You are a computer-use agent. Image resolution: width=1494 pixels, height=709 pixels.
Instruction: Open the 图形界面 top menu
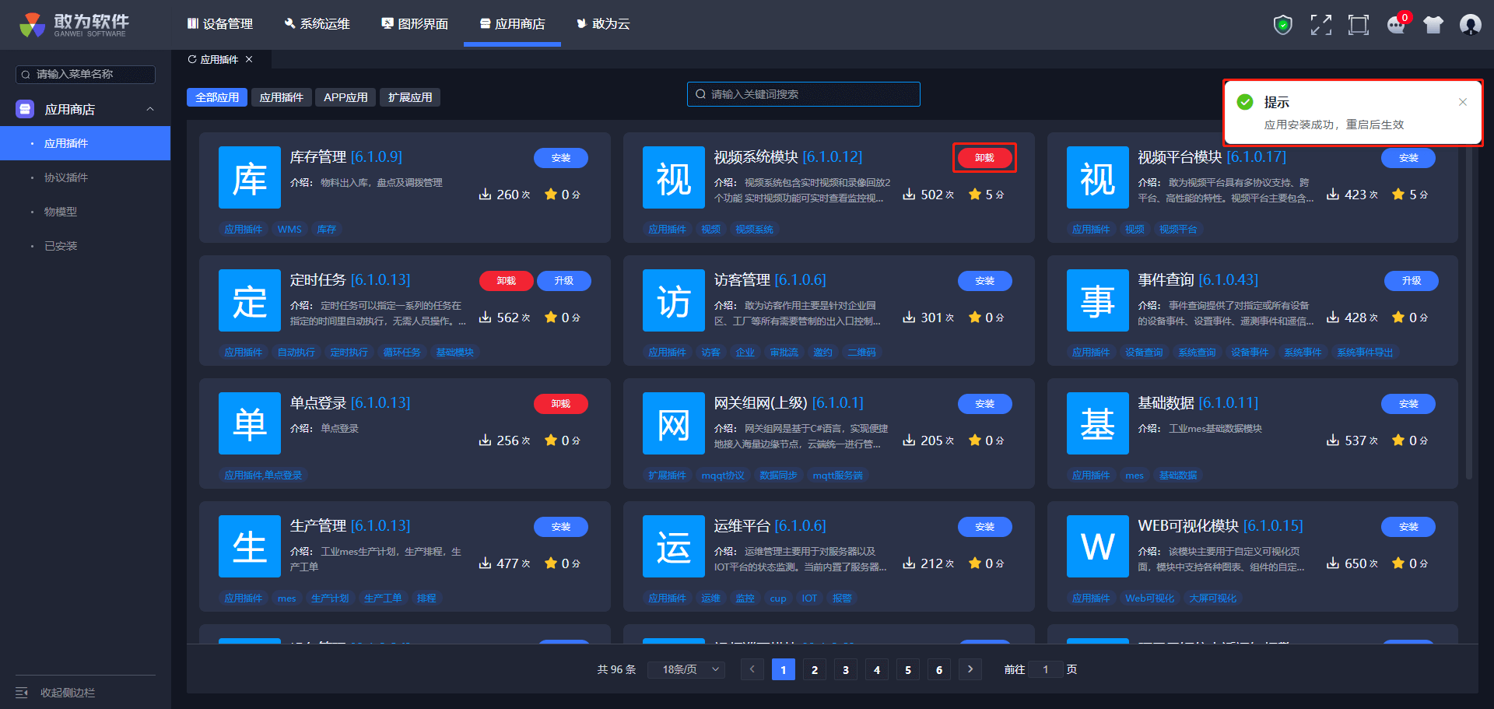pyautogui.click(x=415, y=24)
